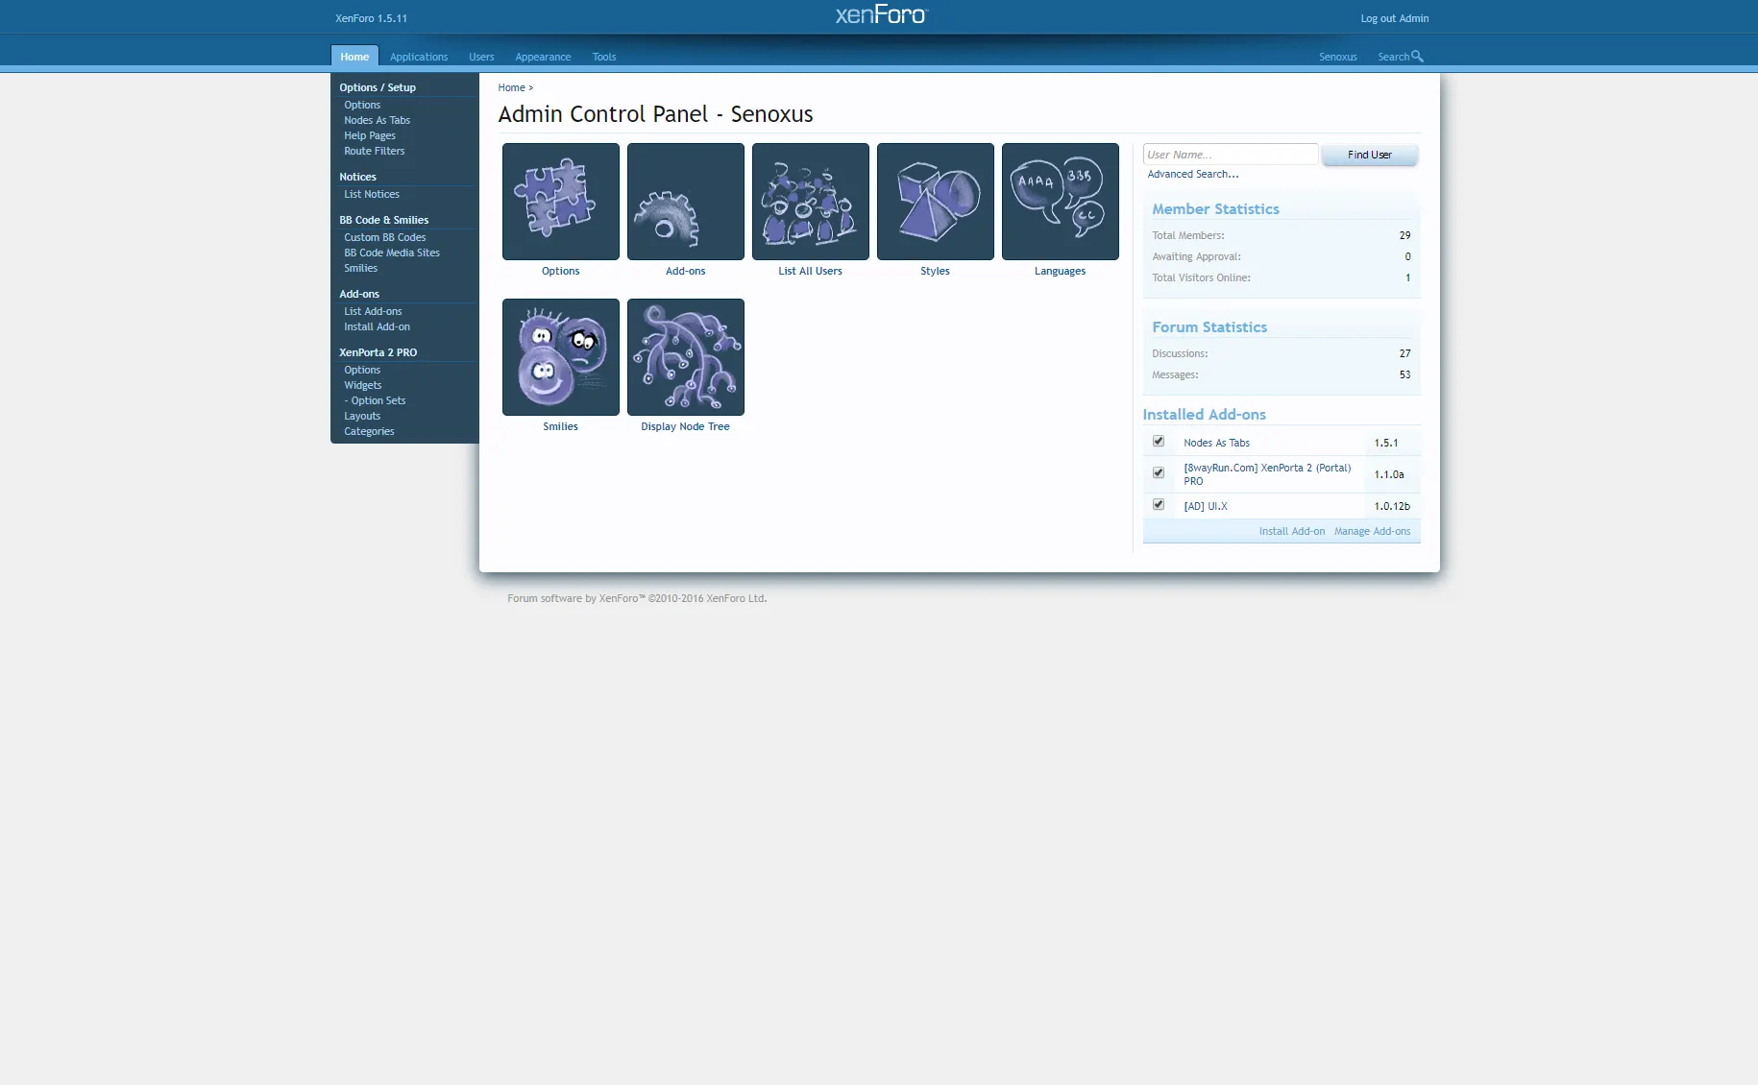Click the Total Visitors Online label

pos(1202,278)
